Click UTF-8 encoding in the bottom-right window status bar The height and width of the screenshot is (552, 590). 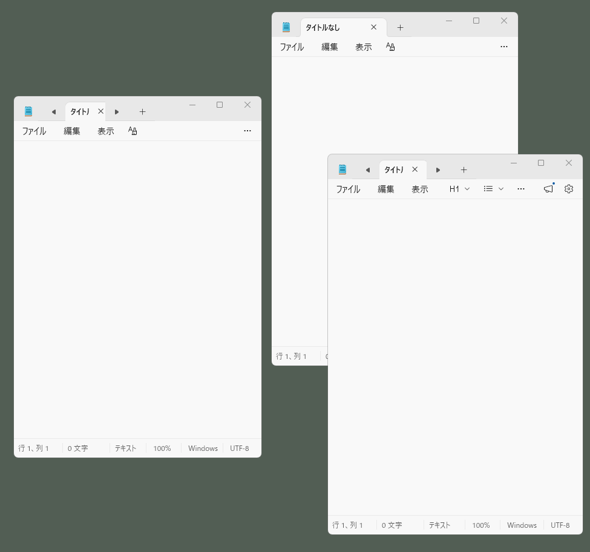pyautogui.click(x=560, y=525)
